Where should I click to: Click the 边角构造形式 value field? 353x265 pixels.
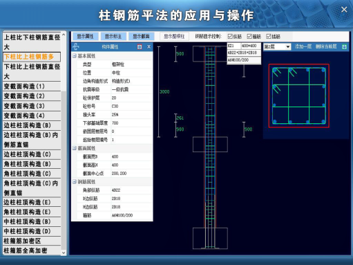coord(132,81)
